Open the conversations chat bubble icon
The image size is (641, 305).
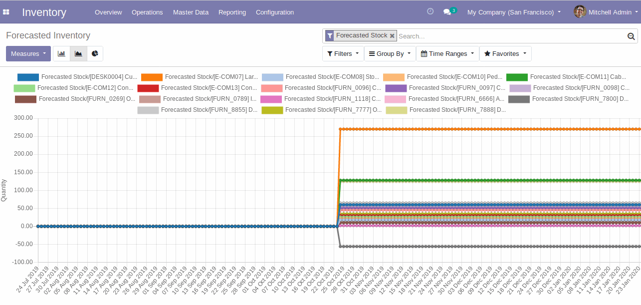click(x=447, y=12)
